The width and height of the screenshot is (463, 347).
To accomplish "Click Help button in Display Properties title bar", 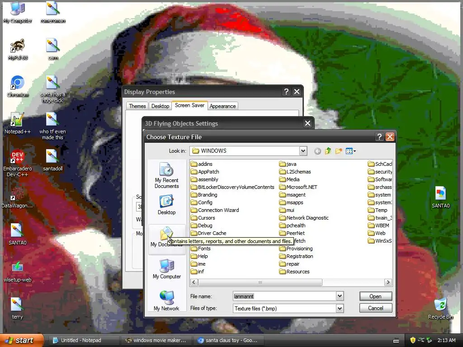I will (x=286, y=92).
